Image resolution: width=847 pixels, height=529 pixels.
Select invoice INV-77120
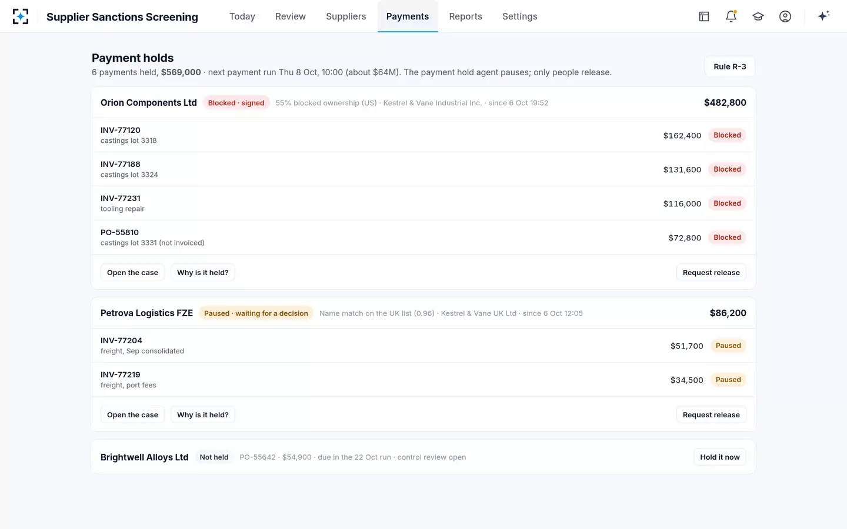pos(423,135)
